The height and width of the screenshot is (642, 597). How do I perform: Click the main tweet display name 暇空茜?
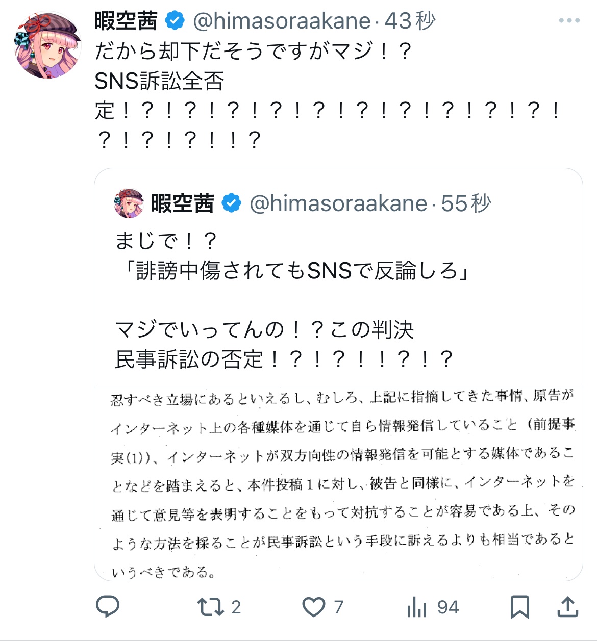point(126,21)
